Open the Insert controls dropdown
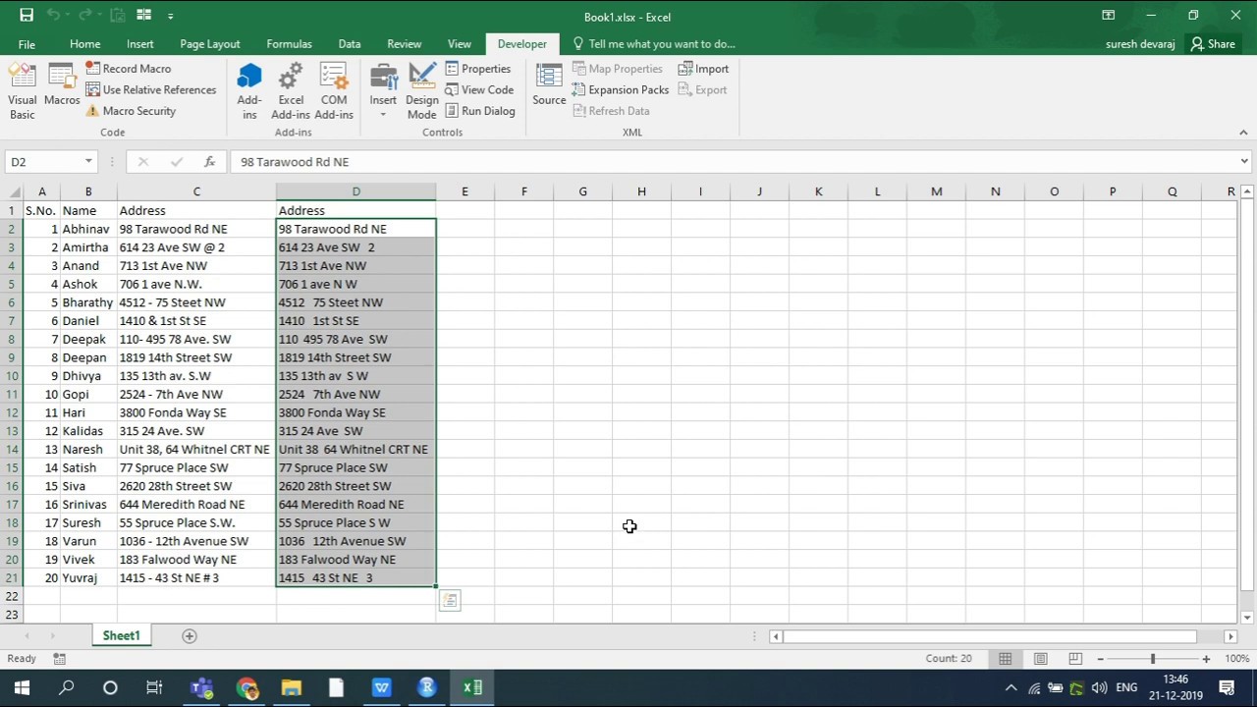Image resolution: width=1257 pixels, height=707 pixels. (x=383, y=91)
